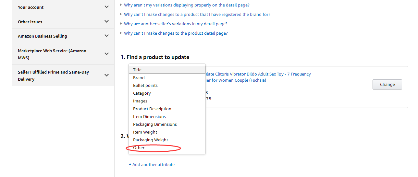
Task: Pick Category from attribute list
Action: [142, 93]
